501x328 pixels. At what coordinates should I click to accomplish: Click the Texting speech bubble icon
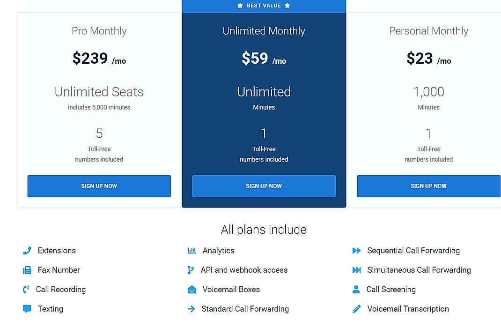pyautogui.click(x=27, y=309)
